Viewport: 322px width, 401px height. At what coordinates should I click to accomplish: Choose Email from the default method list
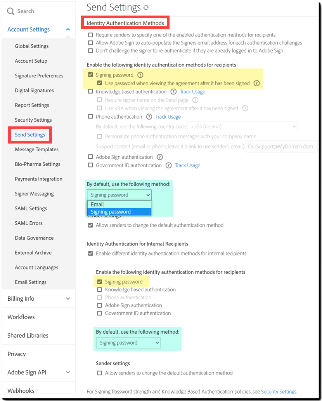(x=97, y=204)
